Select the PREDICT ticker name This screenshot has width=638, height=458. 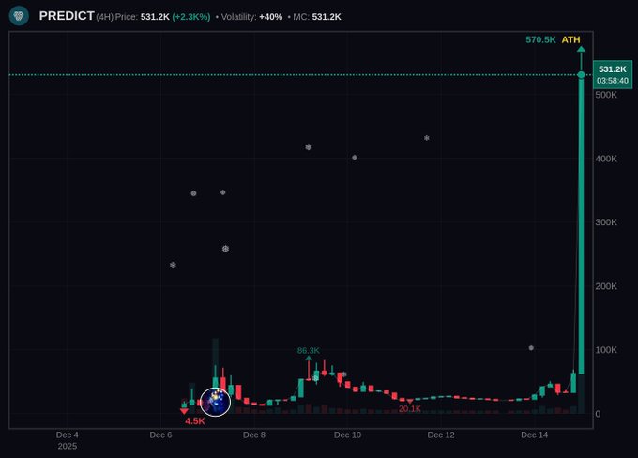pyautogui.click(x=66, y=16)
